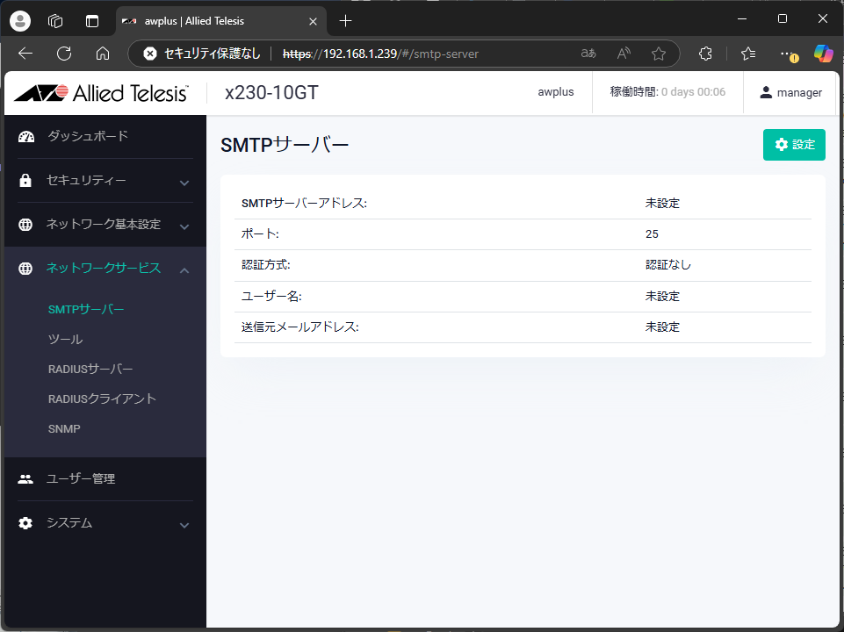Expand the セキュリティー menu chevron
844x632 pixels.
point(184,183)
